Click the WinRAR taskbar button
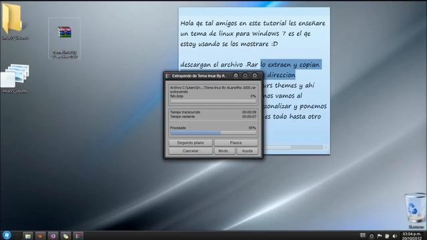Viewport: 427px width, 240px height. pyautogui.click(x=78, y=236)
